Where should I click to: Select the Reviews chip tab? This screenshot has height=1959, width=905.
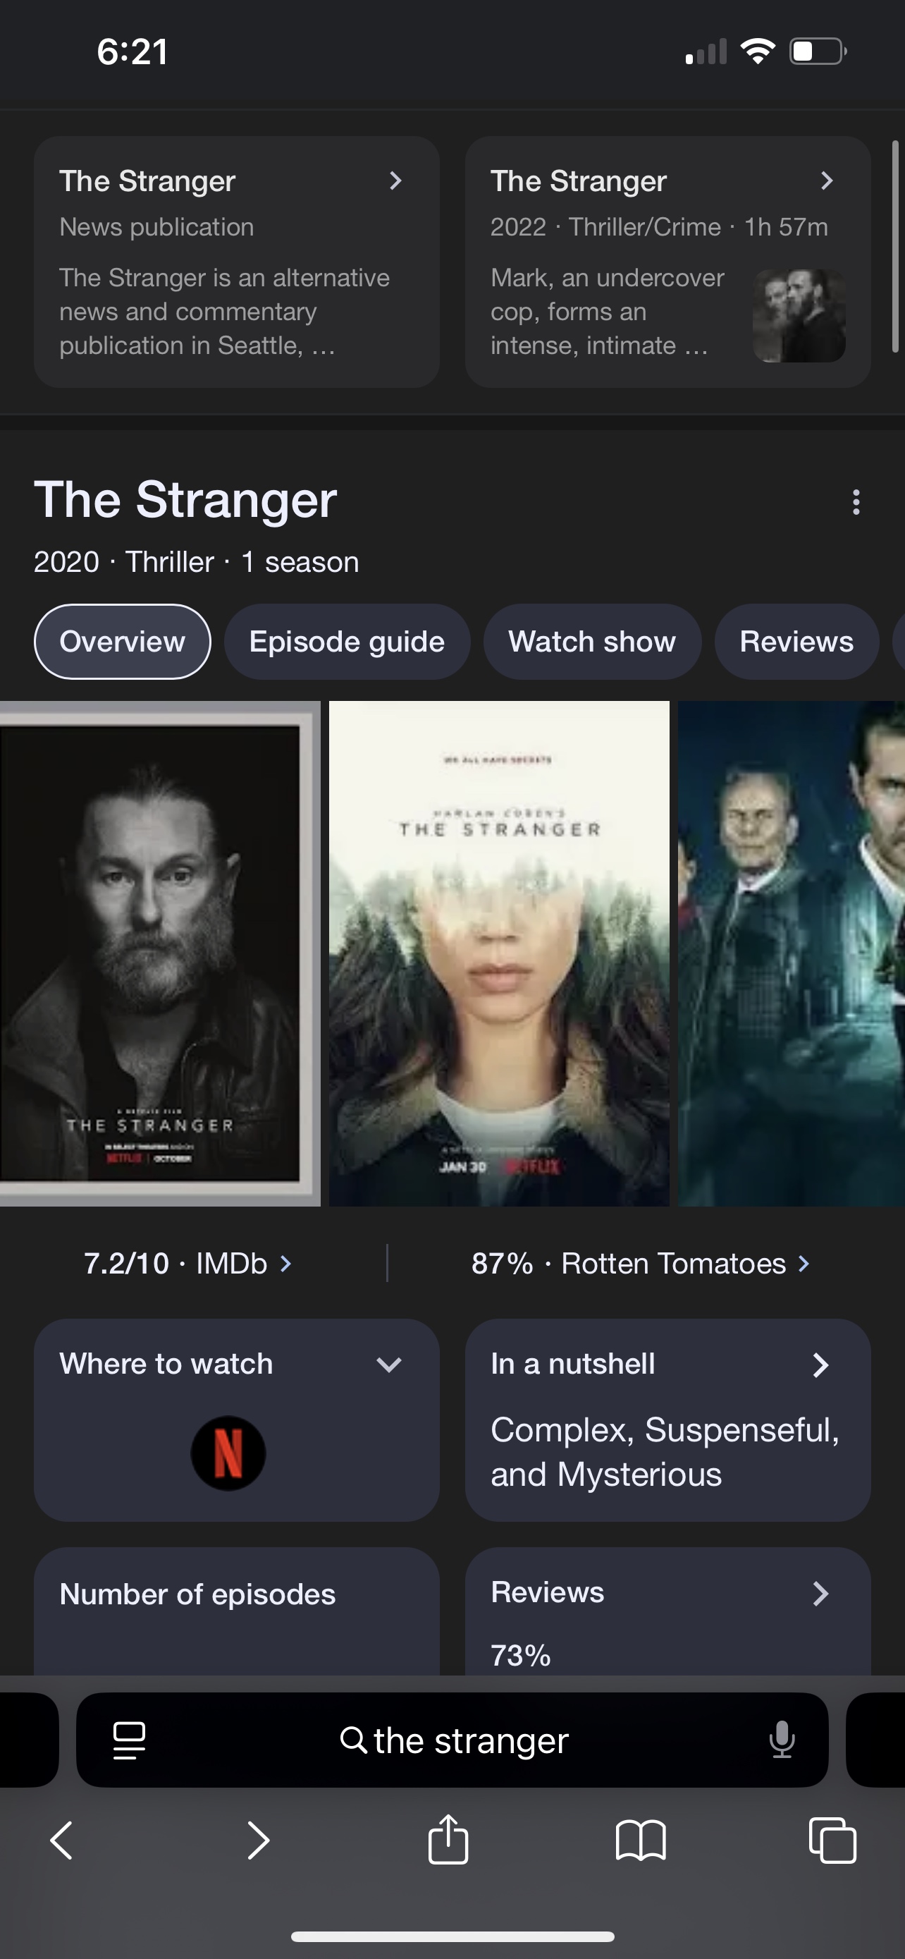point(796,642)
